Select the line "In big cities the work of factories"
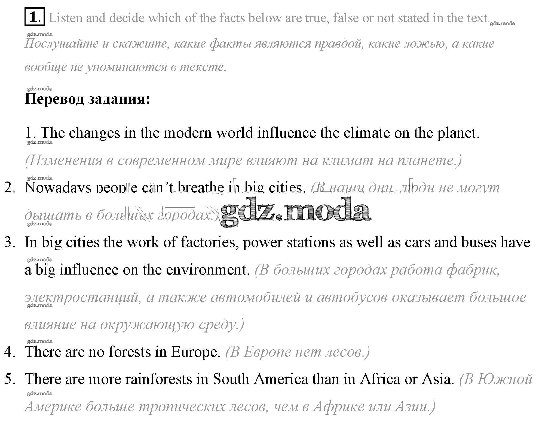The height and width of the screenshot is (428, 539). [277, 242]
